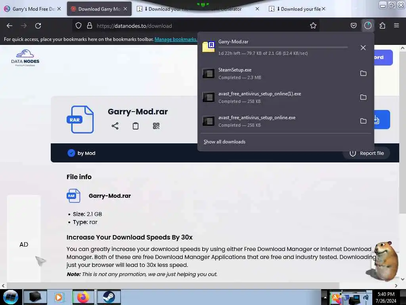Reload the current page
Viewport: 406px width, 305px height.
[x=38, y=26]
